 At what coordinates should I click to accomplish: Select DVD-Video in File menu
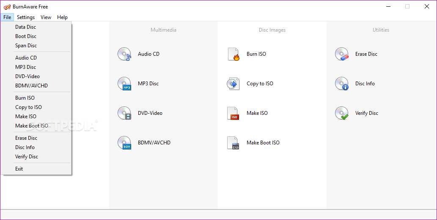[x=36, y=76]
